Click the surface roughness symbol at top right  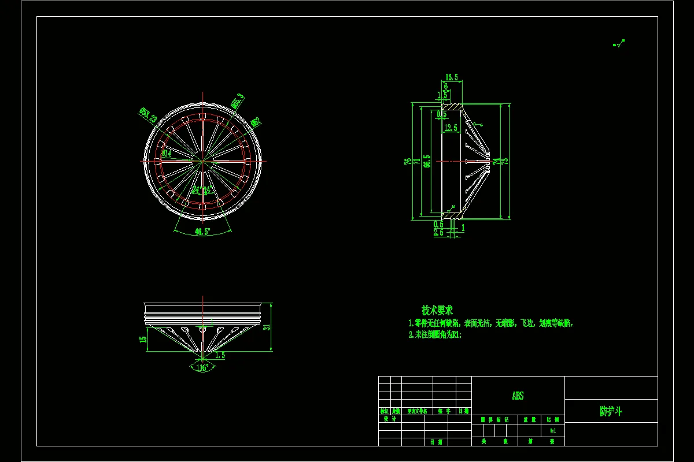pyautogui.click(x=619, y=43)
